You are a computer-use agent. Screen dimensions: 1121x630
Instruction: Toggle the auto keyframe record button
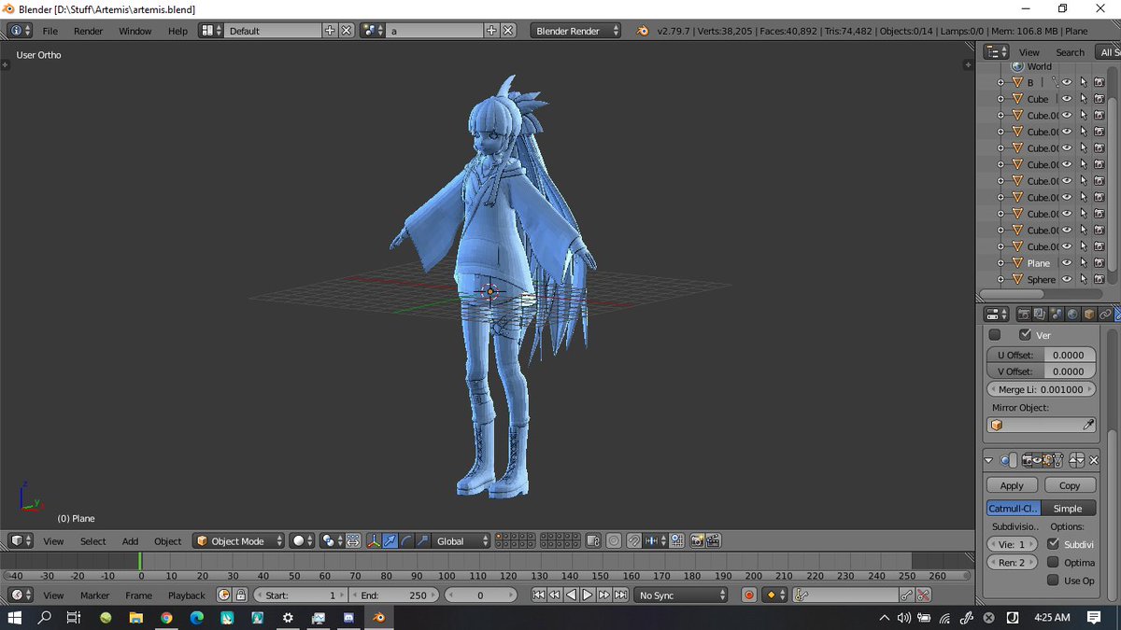(x=749, y=595)
